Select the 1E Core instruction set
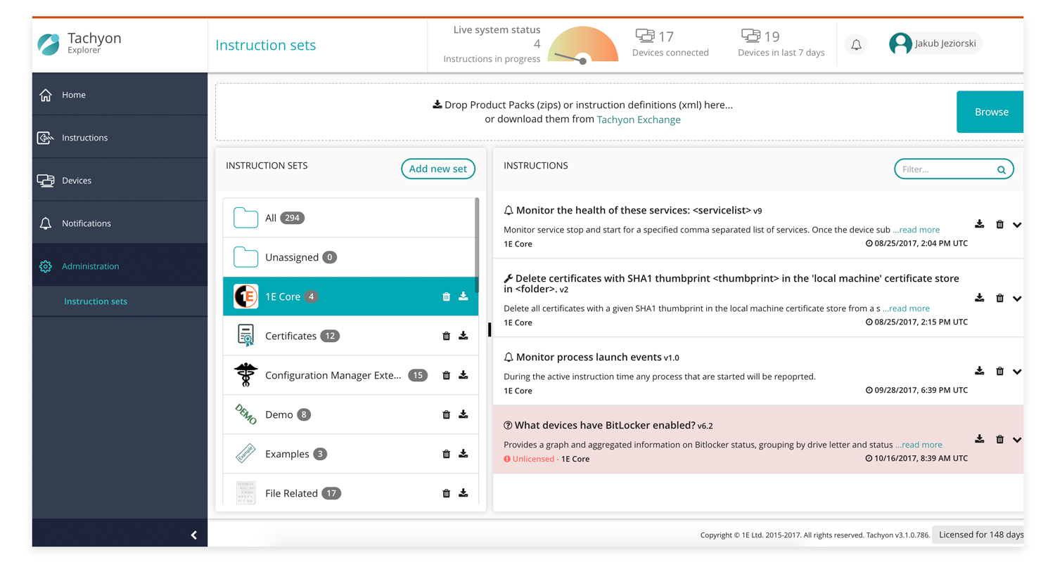This screenshot has width=1055, height=562. tap(350, 296)
